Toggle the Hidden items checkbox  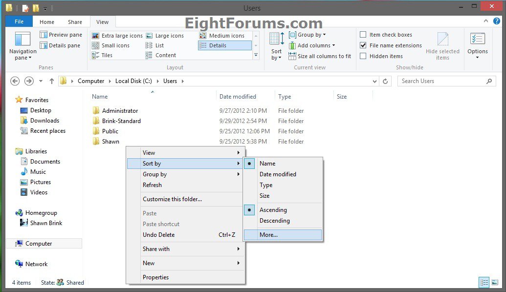[x=363, y=56]
